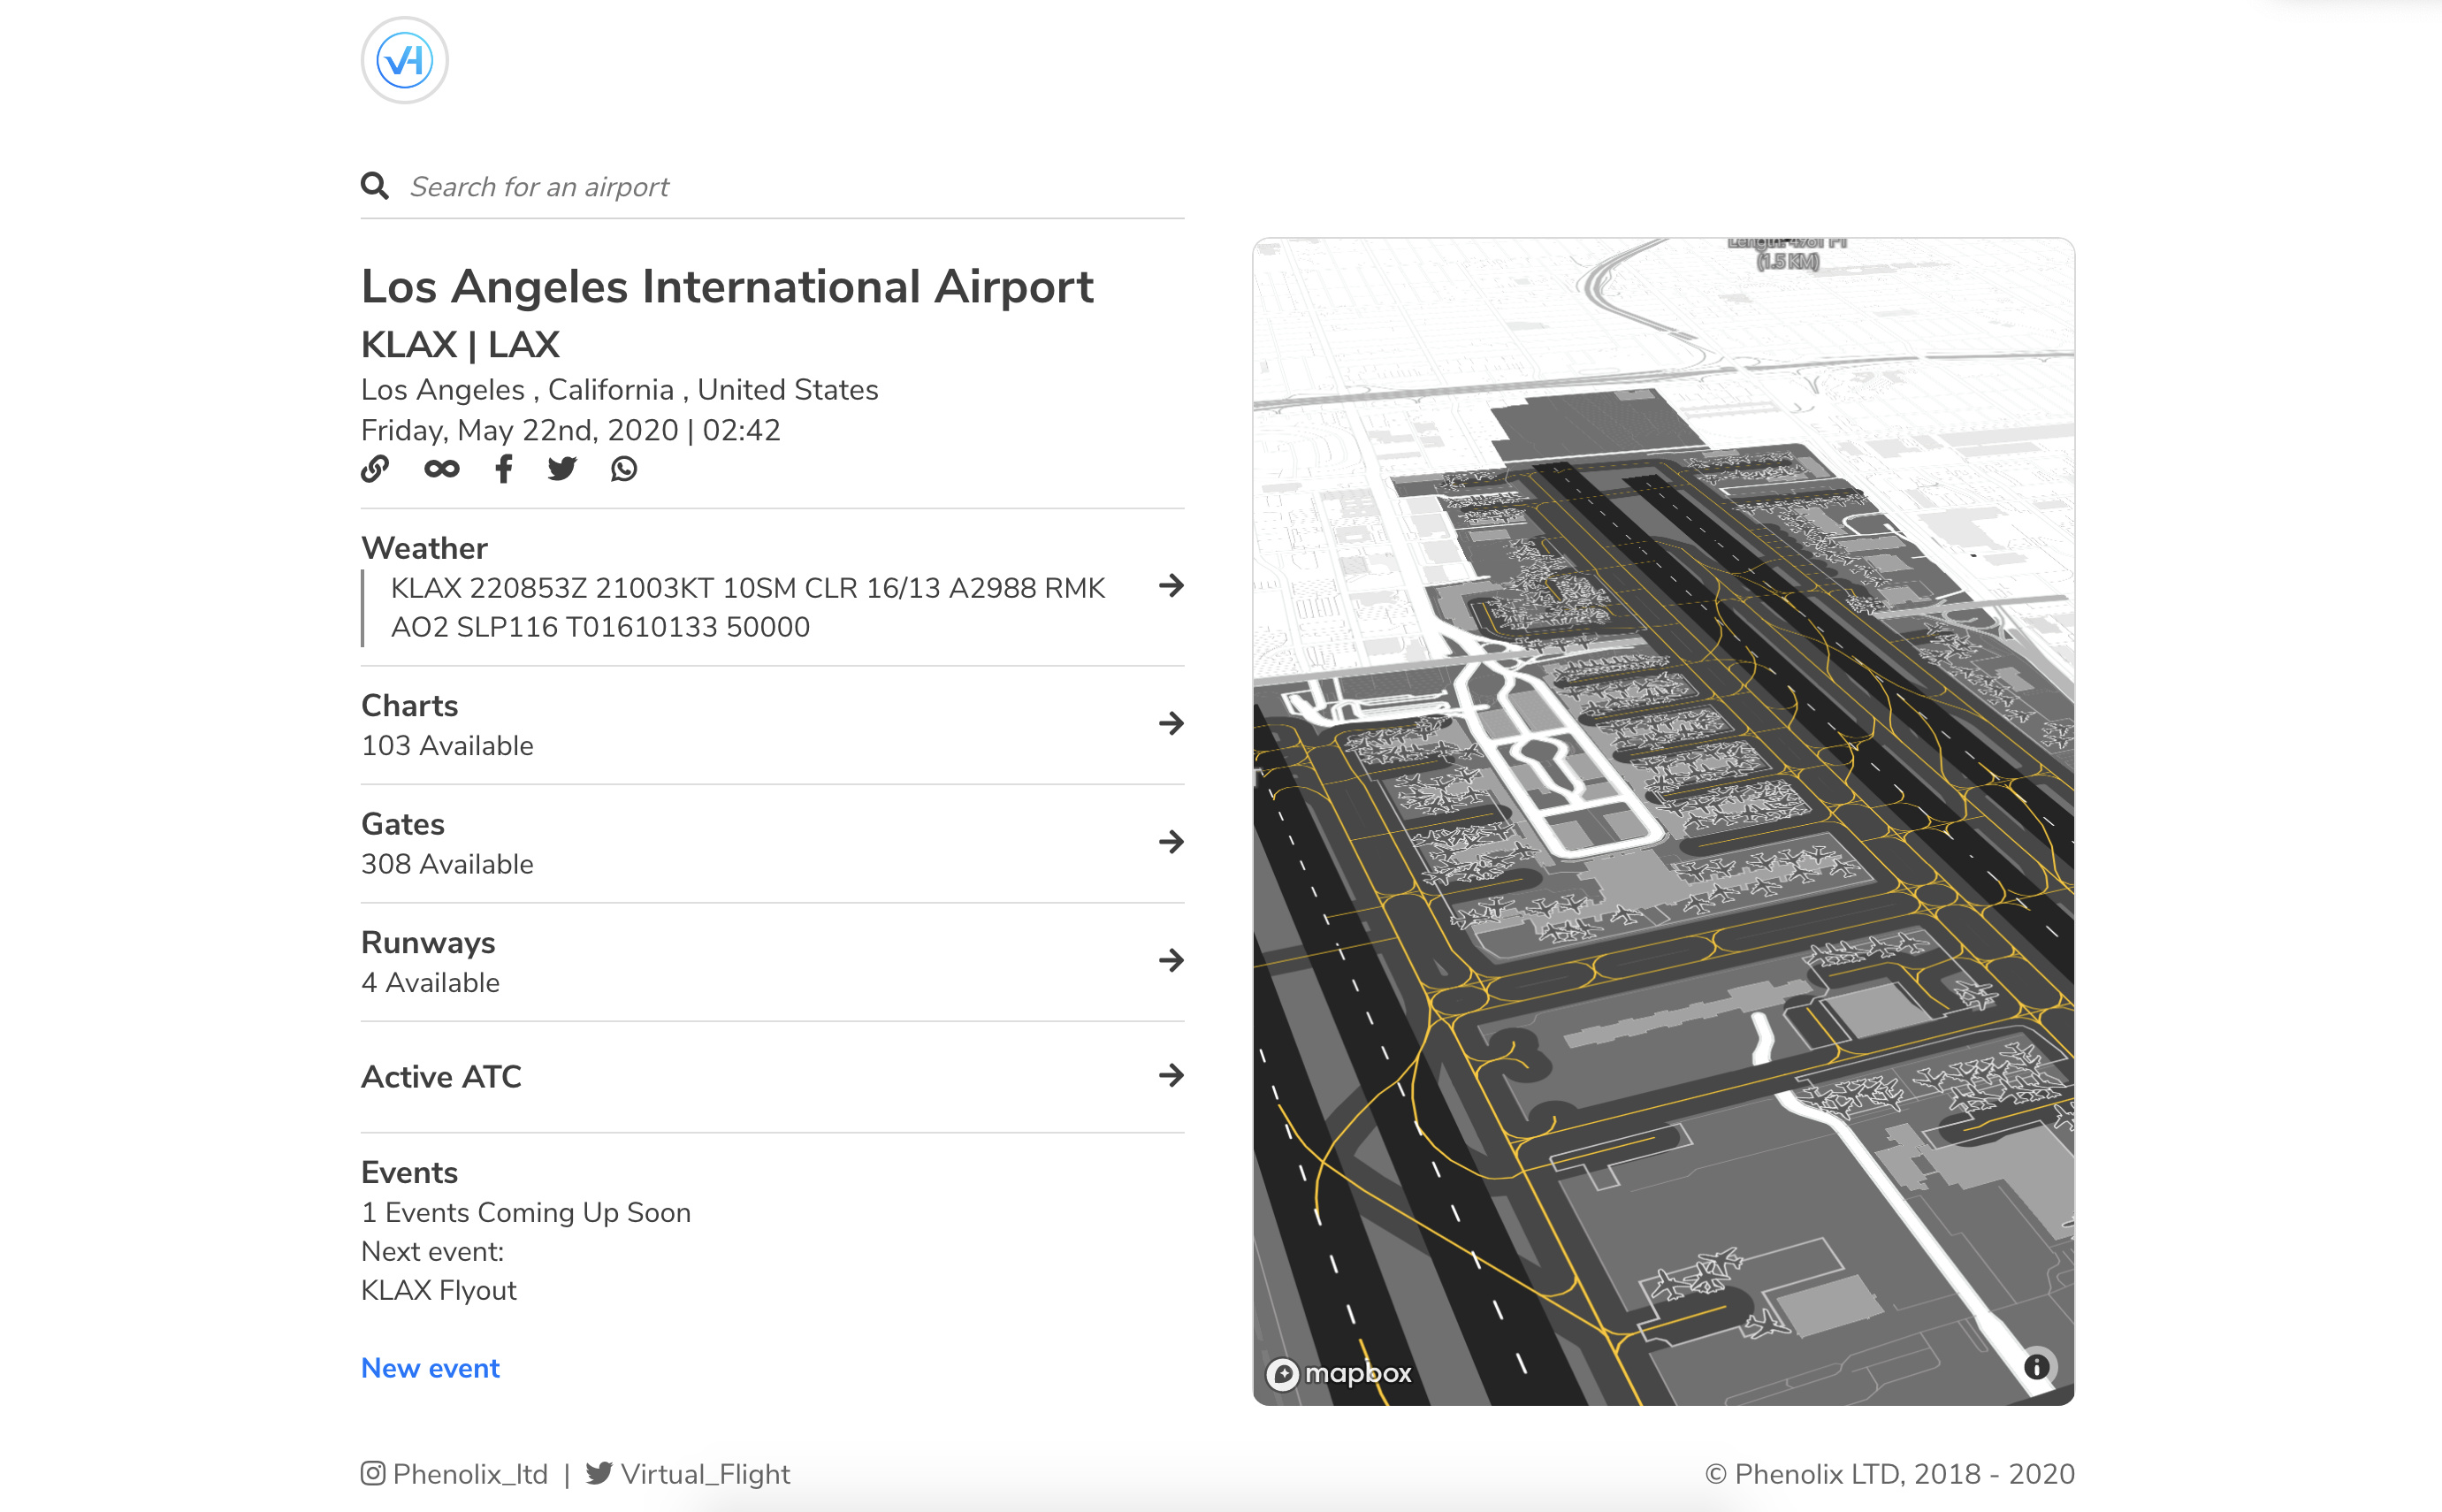
Task: Click the search magnifier icon
Action: click(x=374, y=186)
